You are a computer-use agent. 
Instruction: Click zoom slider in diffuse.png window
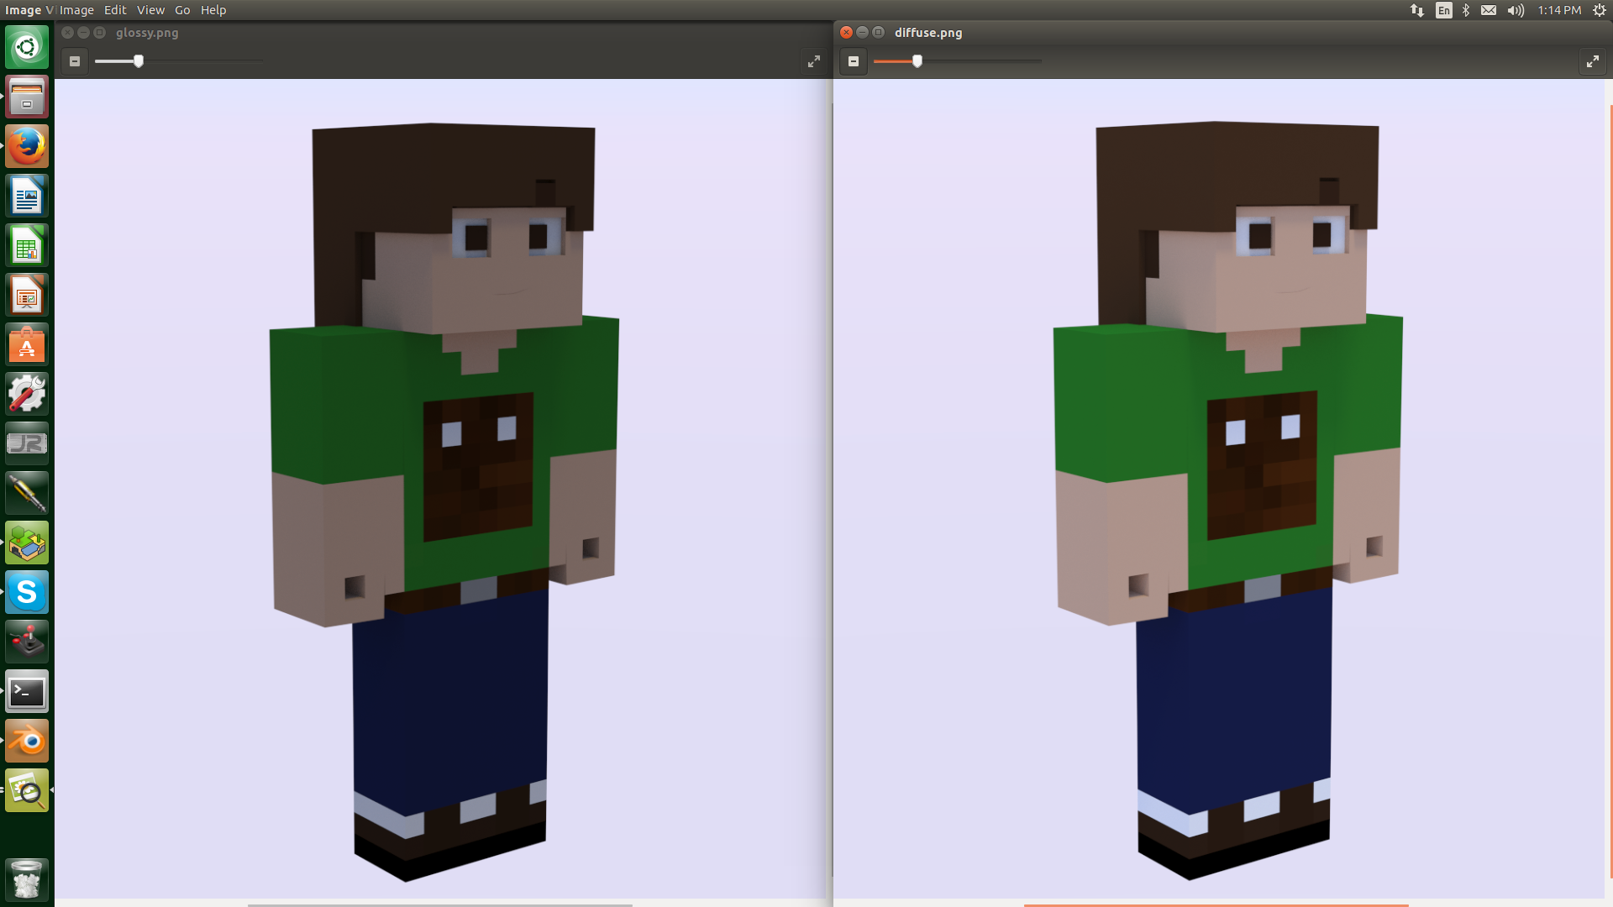point(917,61)
